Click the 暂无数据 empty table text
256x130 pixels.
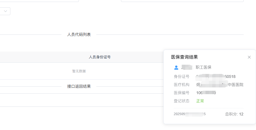79,71
